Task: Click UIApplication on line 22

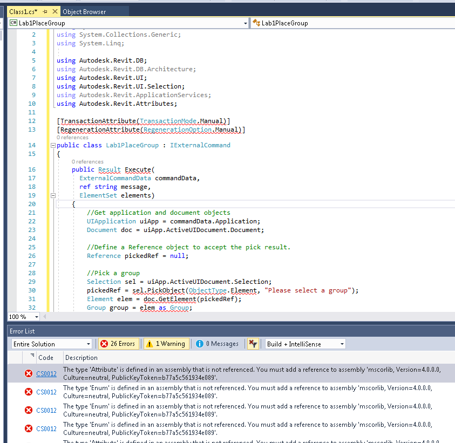Action: coord(111,221)
